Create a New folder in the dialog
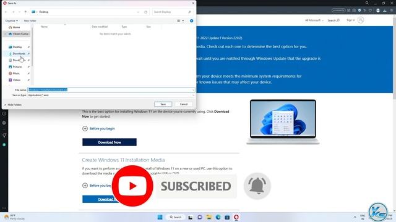This screenshot has width=396, height=222. 30,20
